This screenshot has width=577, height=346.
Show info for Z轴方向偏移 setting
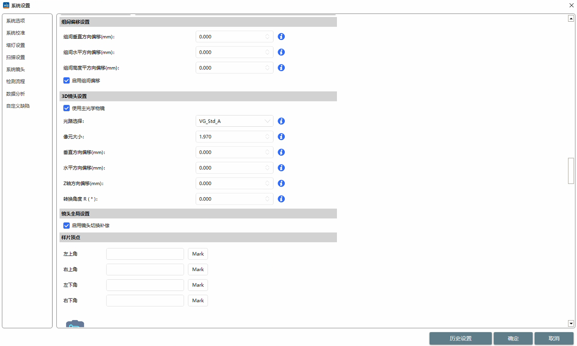[281, 183]
